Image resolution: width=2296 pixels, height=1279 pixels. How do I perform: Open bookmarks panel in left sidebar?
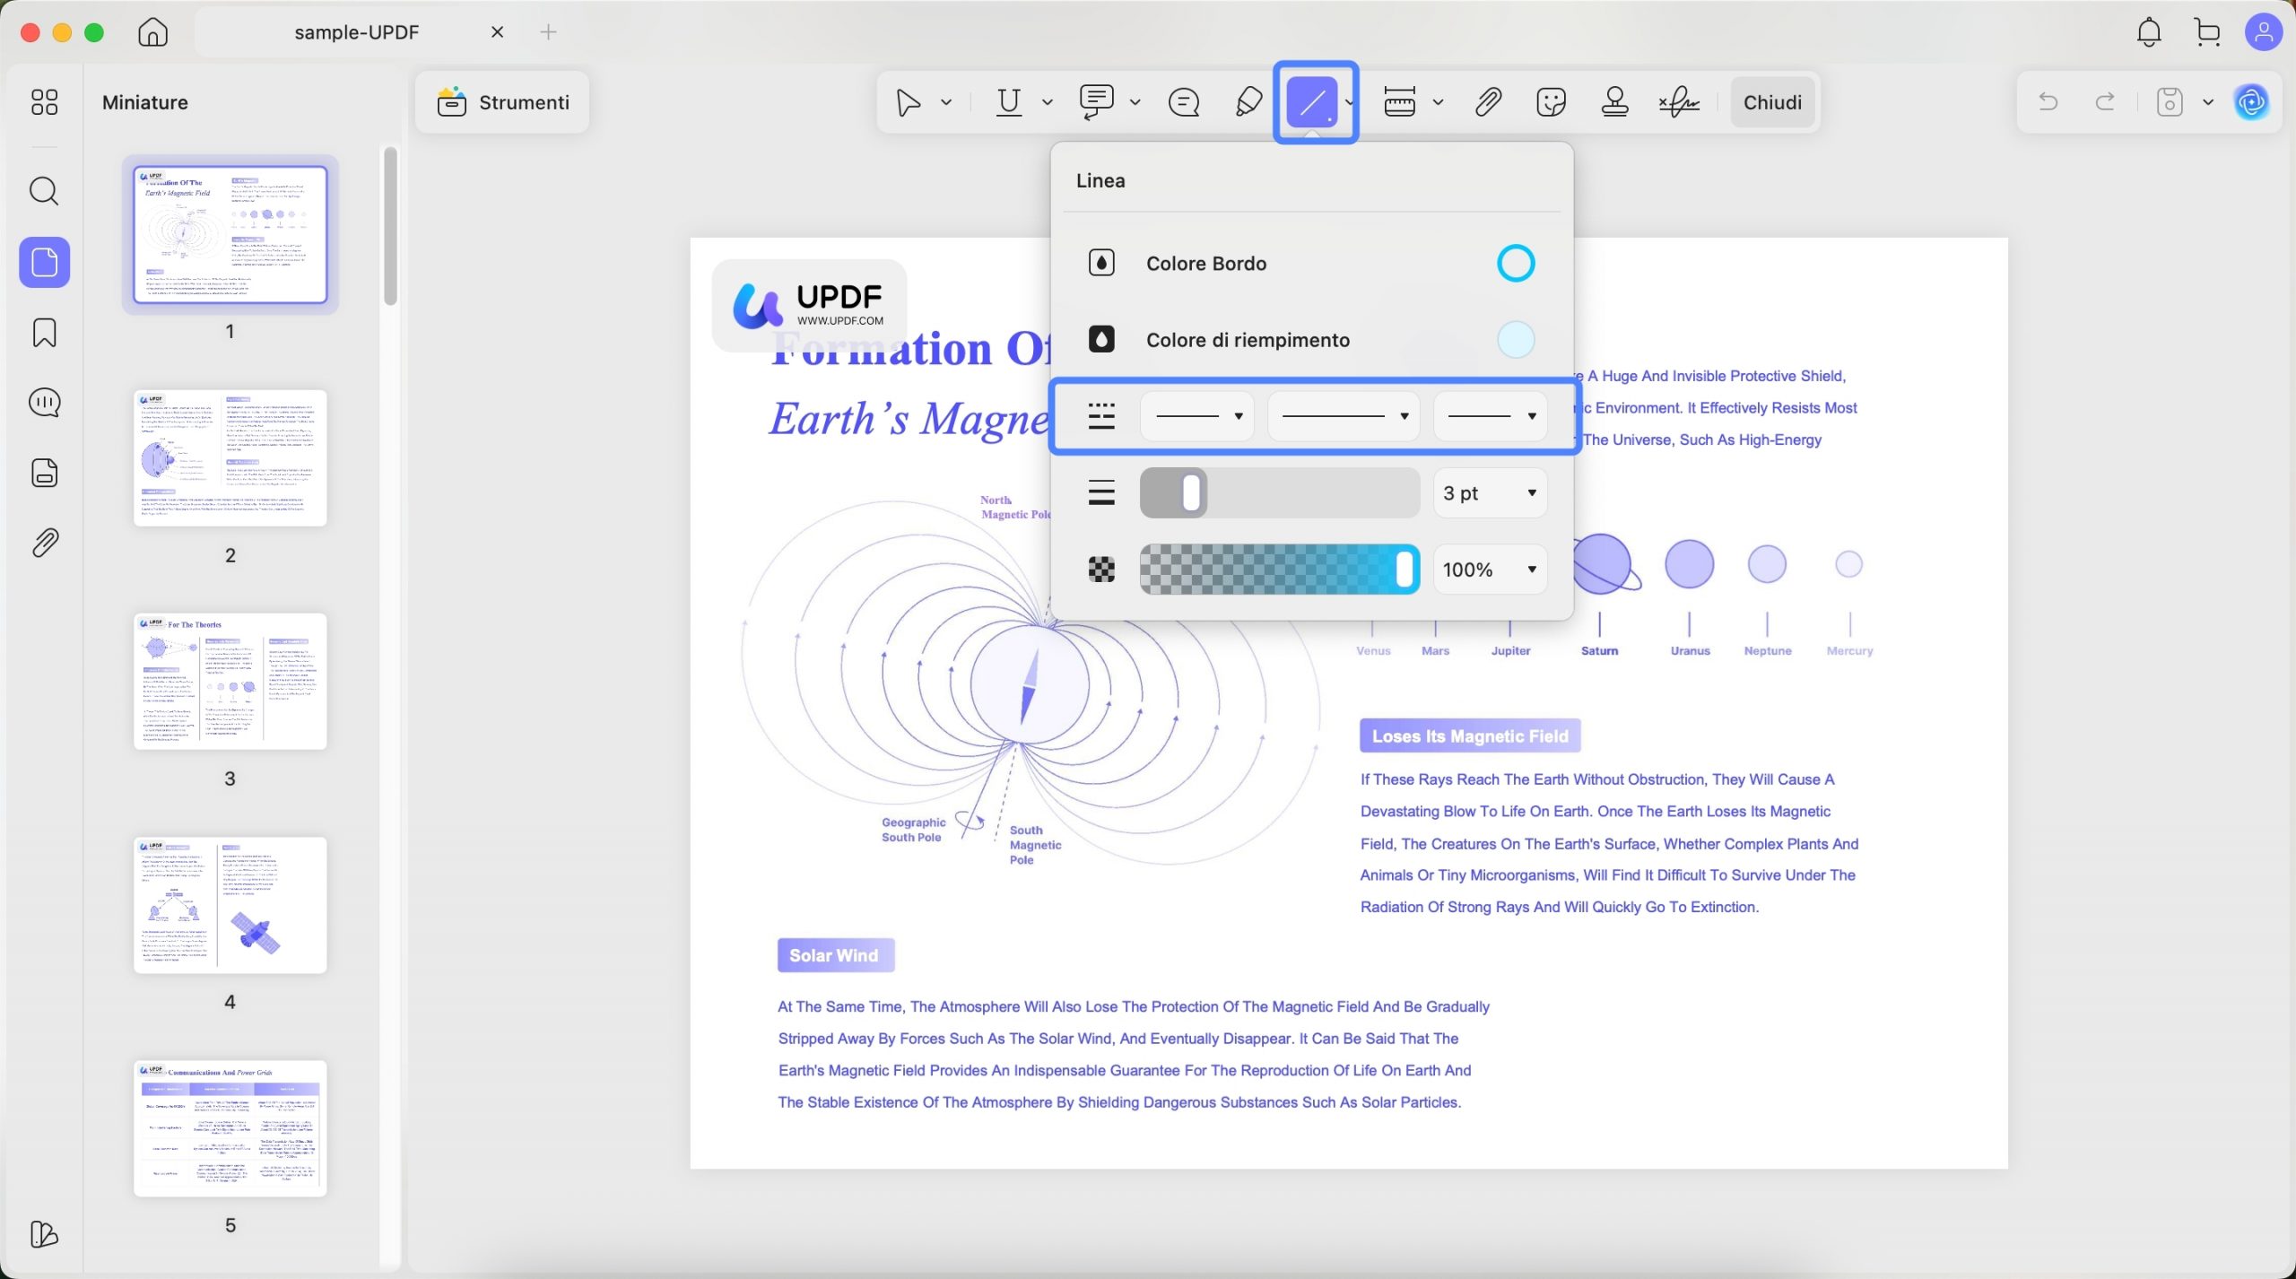pos(44,333)
